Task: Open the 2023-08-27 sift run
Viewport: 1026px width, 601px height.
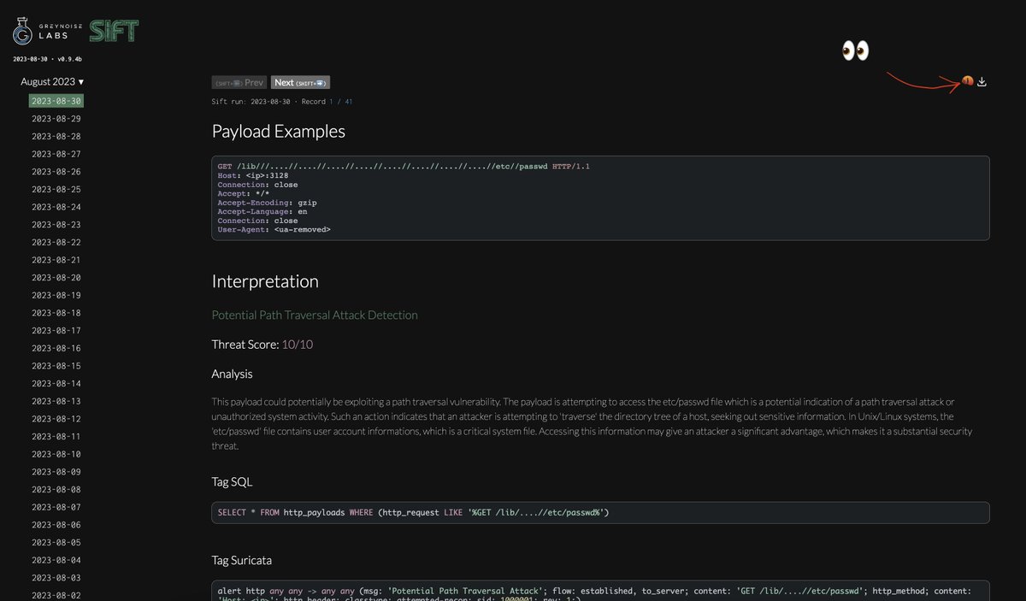Action: point(56,154)
